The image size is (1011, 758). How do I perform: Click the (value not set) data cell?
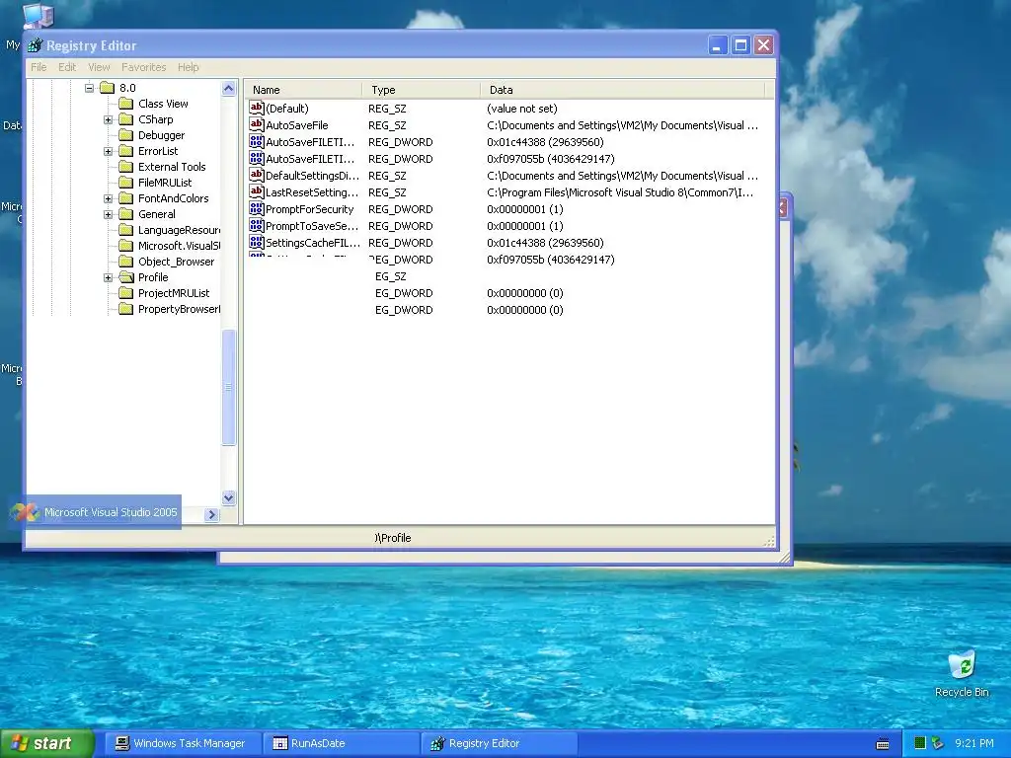pos(522,109)
